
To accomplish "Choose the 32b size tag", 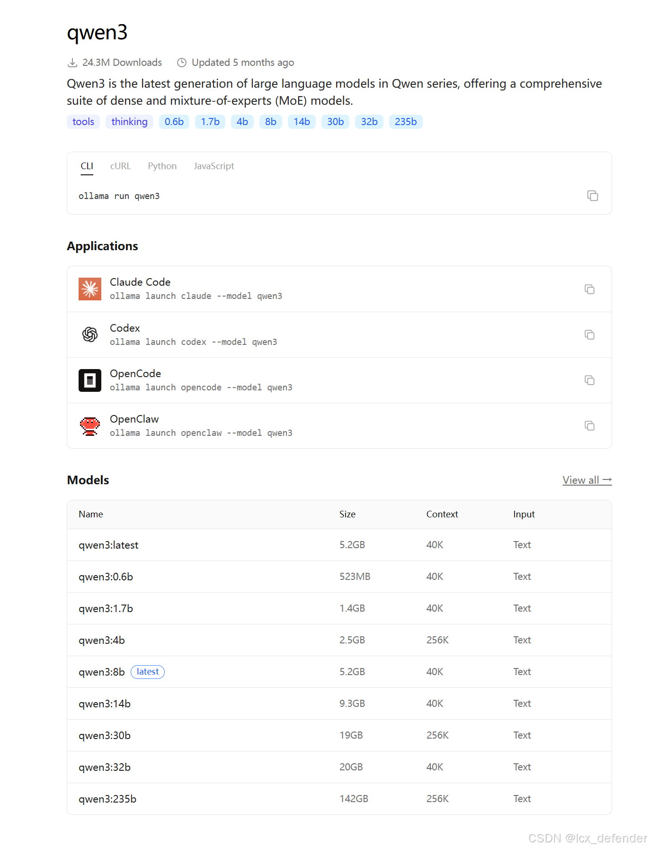I will (x=369, y=122).
